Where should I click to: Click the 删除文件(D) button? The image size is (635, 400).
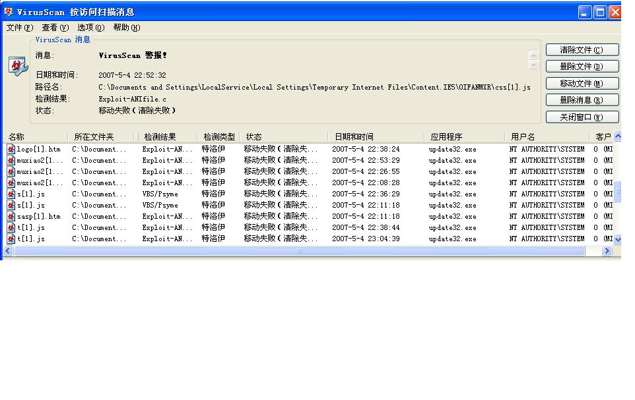tap(582, 67)
